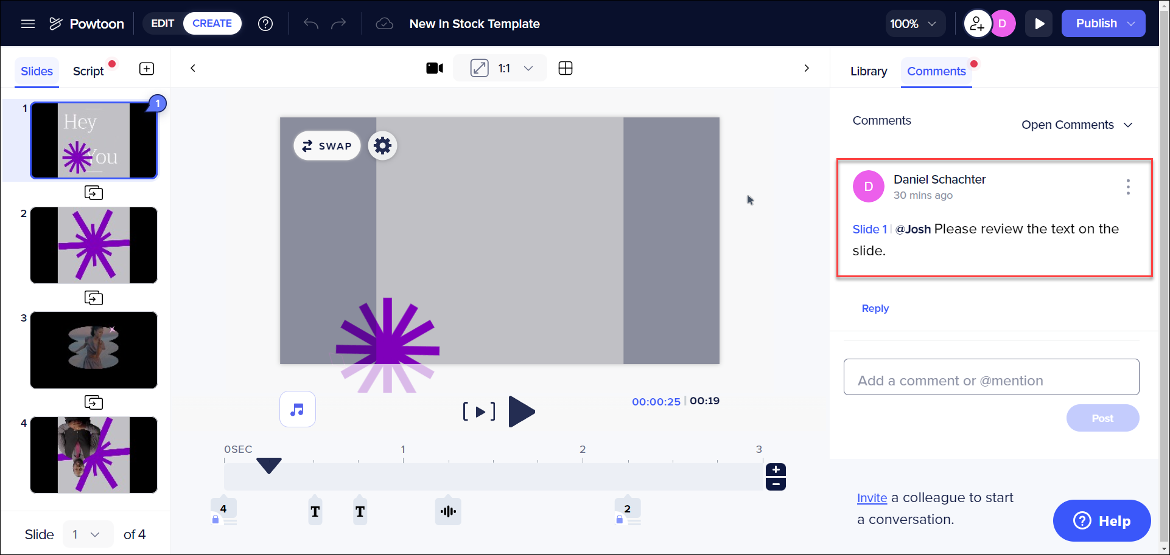Toggle the grid layout icon

[x=566, y=68]
